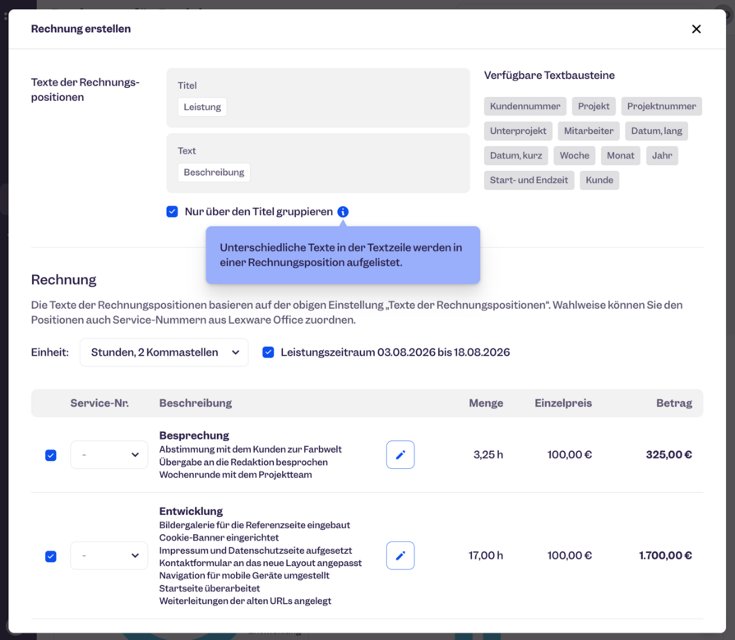Uncheck Nur über den Titel gruppieren
The height and width of the screenshot is (640, 735).
[172, 212]
